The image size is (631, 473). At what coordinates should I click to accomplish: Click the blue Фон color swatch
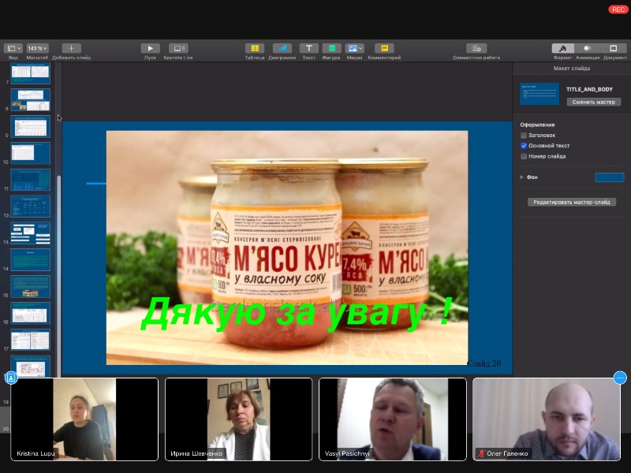(x=609, y=177)
